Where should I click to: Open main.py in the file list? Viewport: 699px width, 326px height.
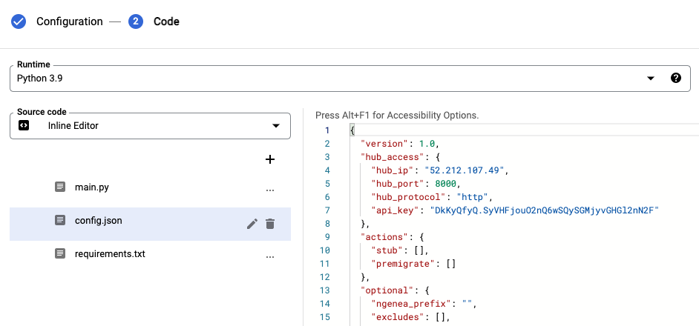tap(92, 187)
